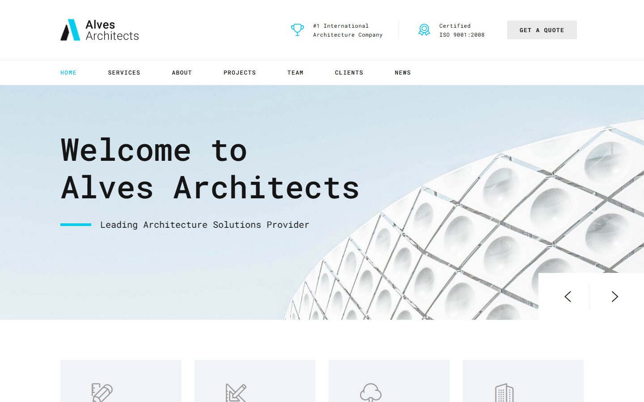Open the Clients menu item
The image size is (644, 402).
coord(349,72)
